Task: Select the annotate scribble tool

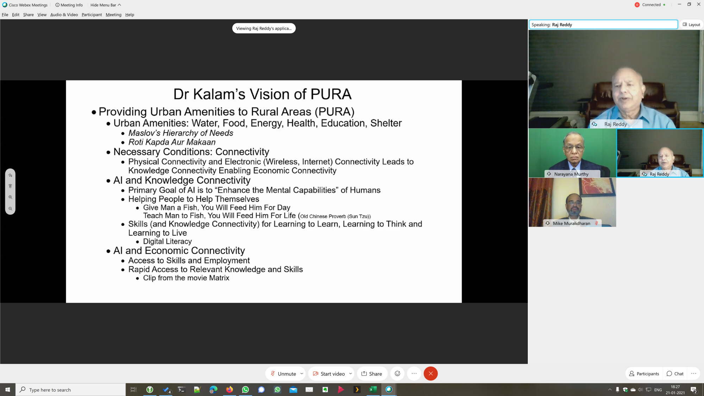Action: 10,175
